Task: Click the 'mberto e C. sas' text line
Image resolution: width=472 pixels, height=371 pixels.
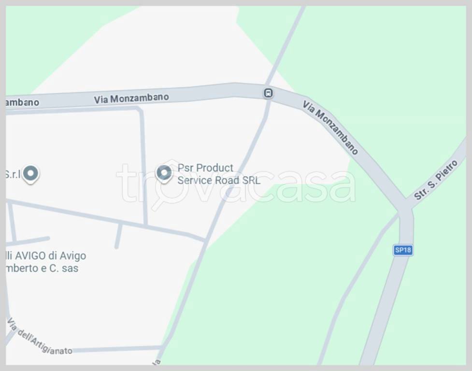Action: tap(42, 268)
